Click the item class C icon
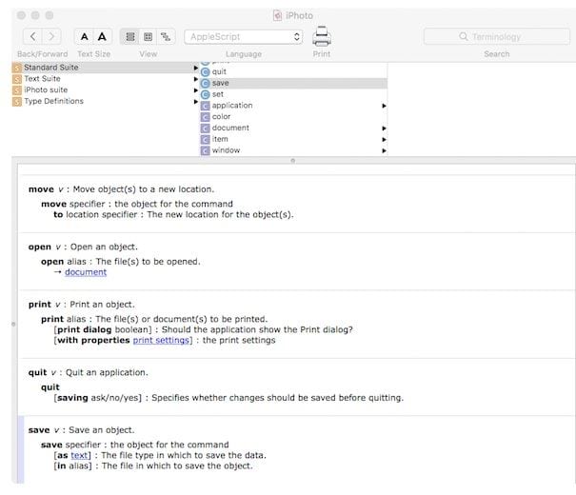Viewport: 576px width, 495px height. (206, 140)
